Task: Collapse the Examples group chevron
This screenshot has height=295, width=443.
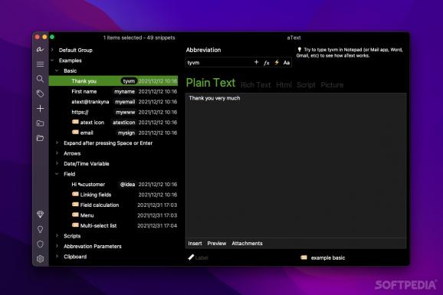Action: pyautogui.click(x=52, y=61)
